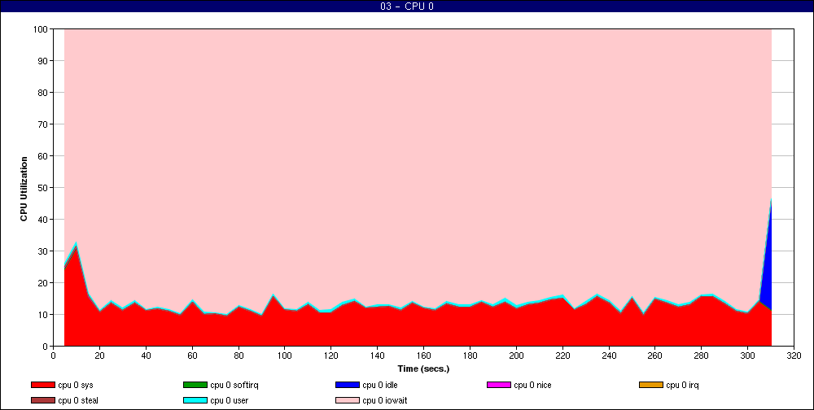814x410 pixels.
Task: Click the 20 tick on the x-axis
Action: click(99, 355)
